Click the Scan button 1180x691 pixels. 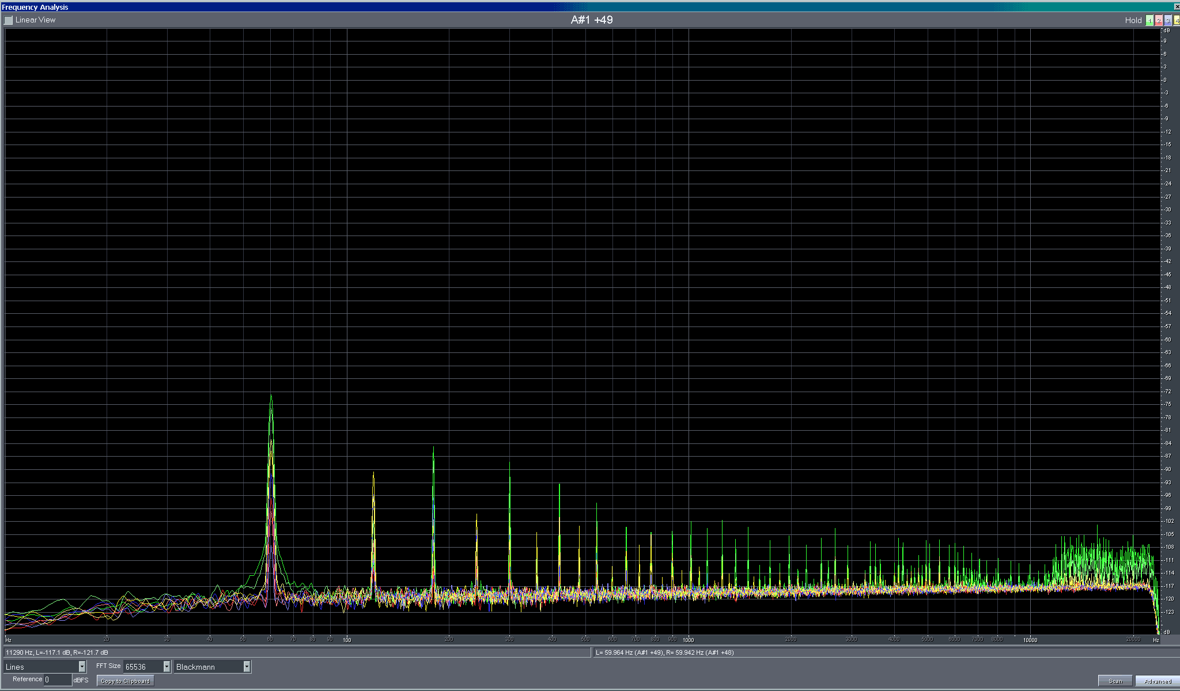tap(1115, 681)
